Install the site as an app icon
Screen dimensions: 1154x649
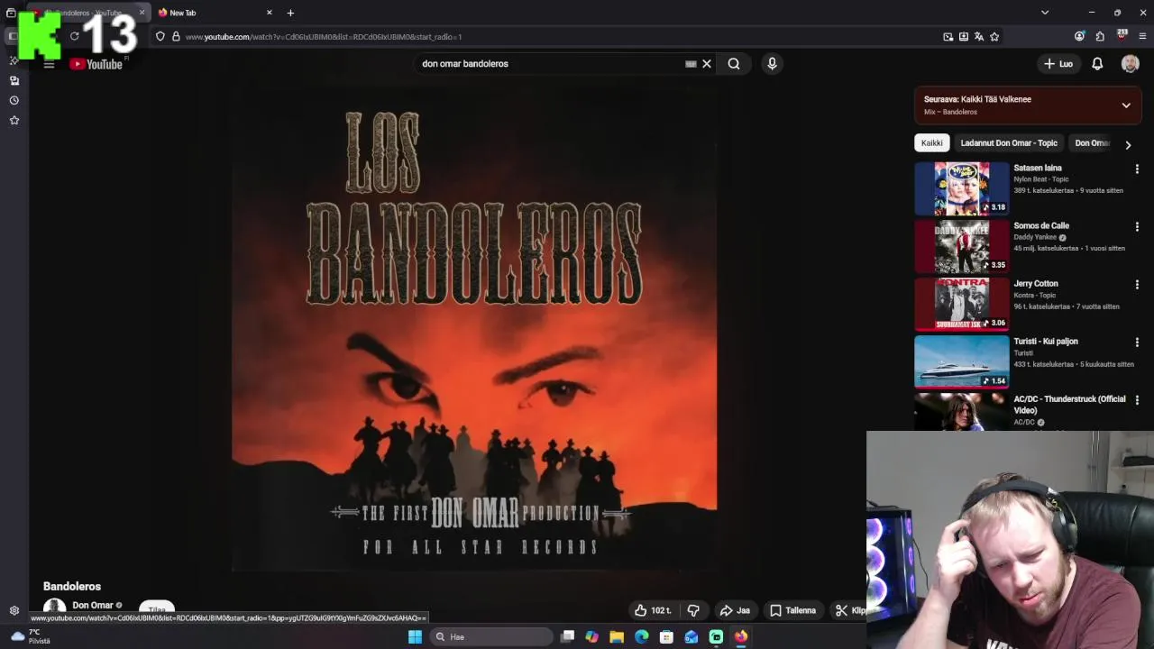964,37
